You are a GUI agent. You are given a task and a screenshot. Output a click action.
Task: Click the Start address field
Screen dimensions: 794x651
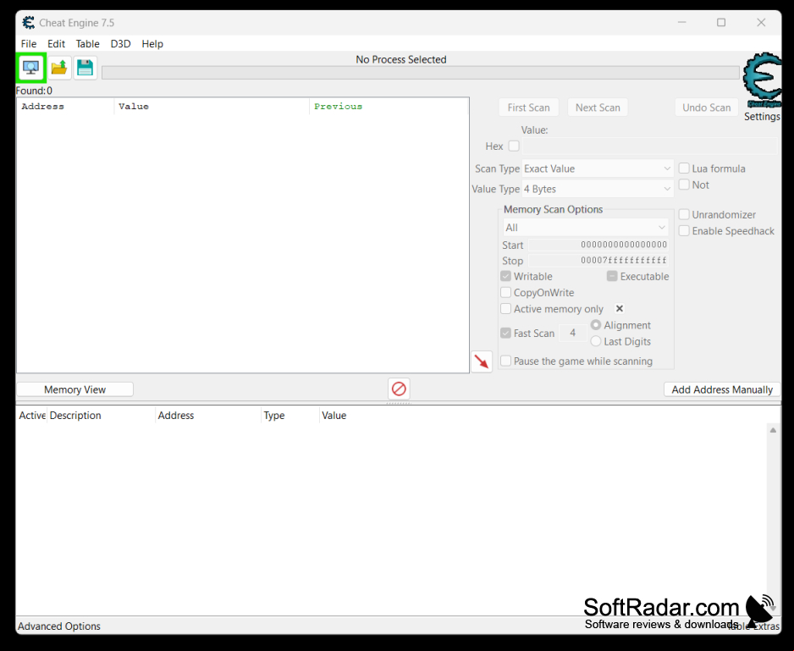click(x=598, y=245)
